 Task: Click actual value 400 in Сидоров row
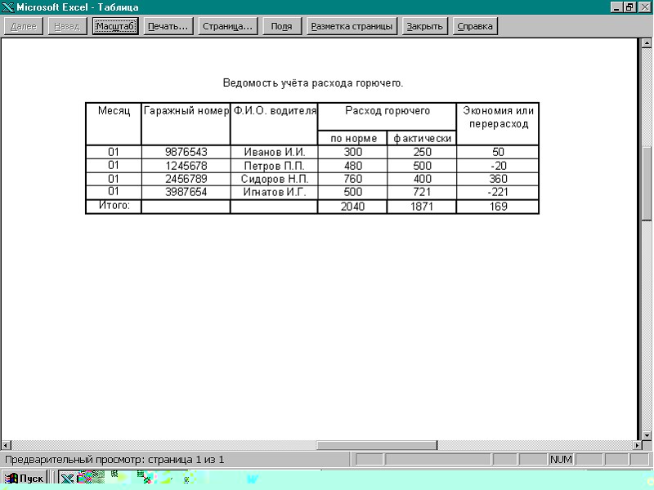pos(422,179)
